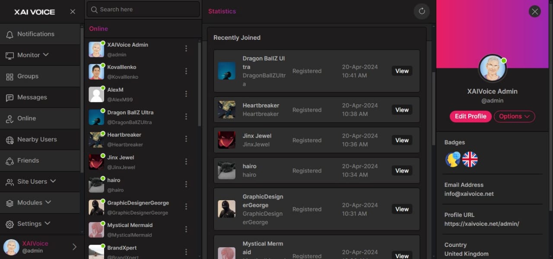Image resolution: width=553 pixels, height=259 pixels.
Task: Open three-dot menu for Dragon BallZ Ultra
Action: click(186, 116)
